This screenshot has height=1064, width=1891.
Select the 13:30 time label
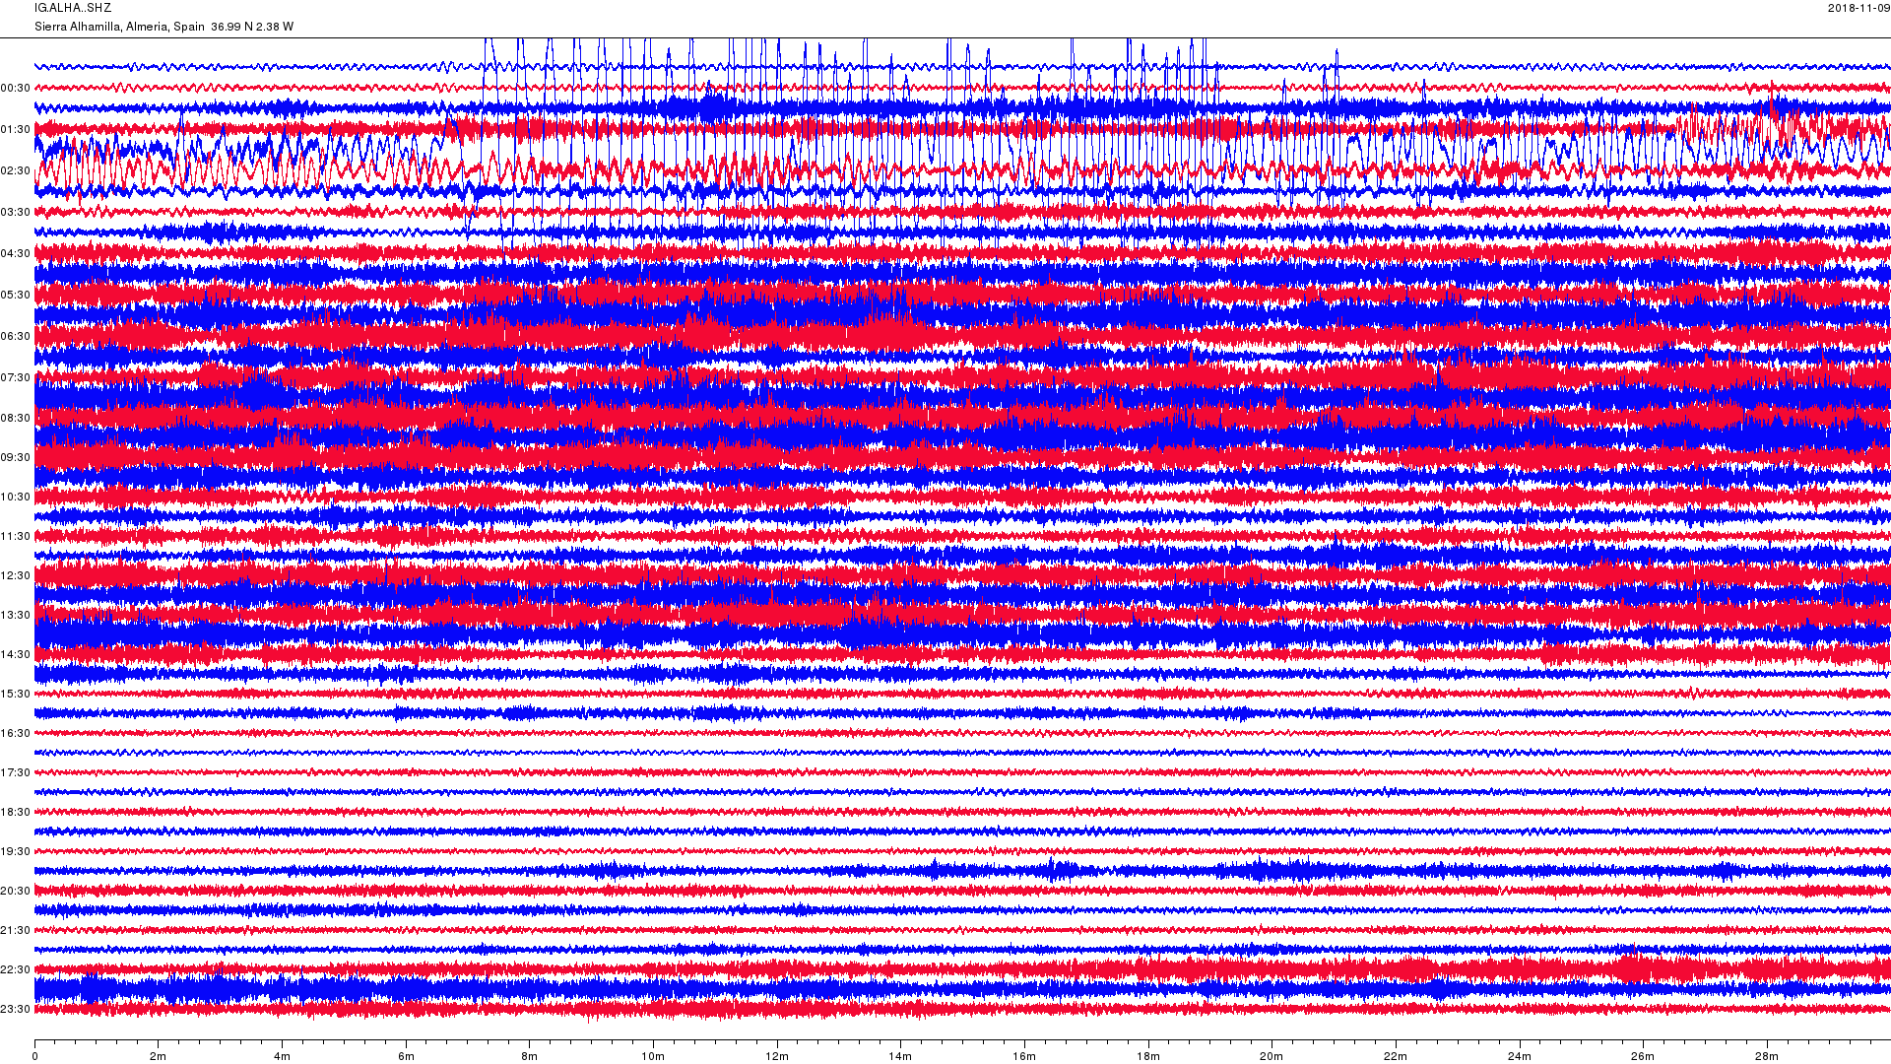coord(16,616)
